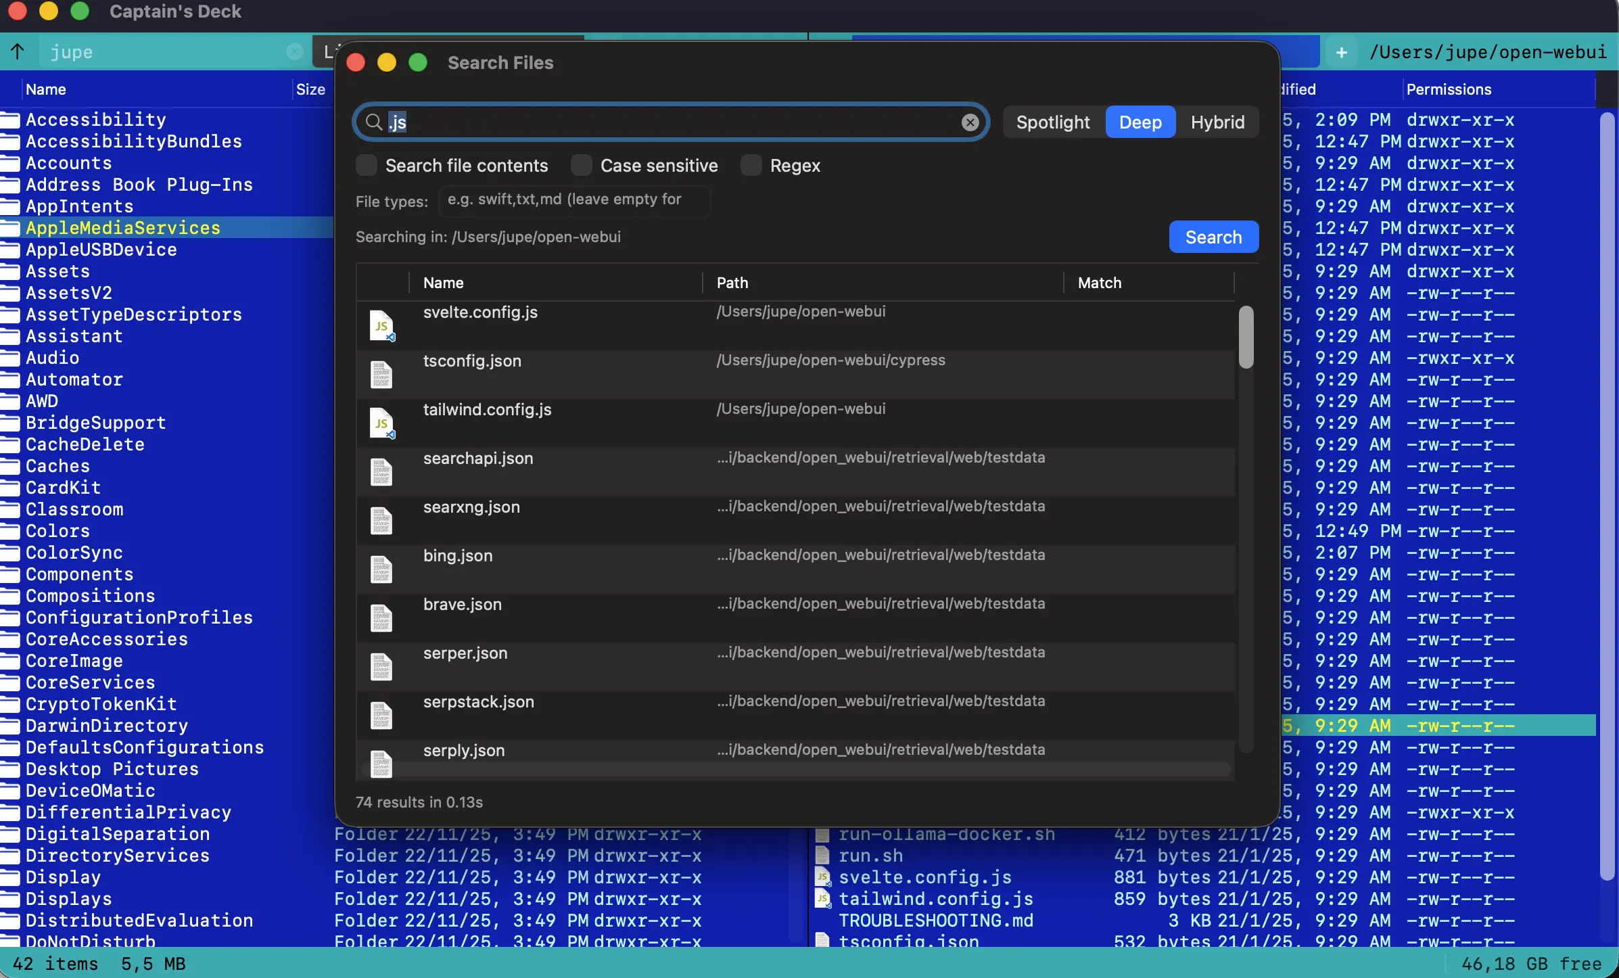The width and height of the screenshot is (1619, 978).
Task: Click the Accessibility folder icon in sidebar
Action: coord(9,119)
